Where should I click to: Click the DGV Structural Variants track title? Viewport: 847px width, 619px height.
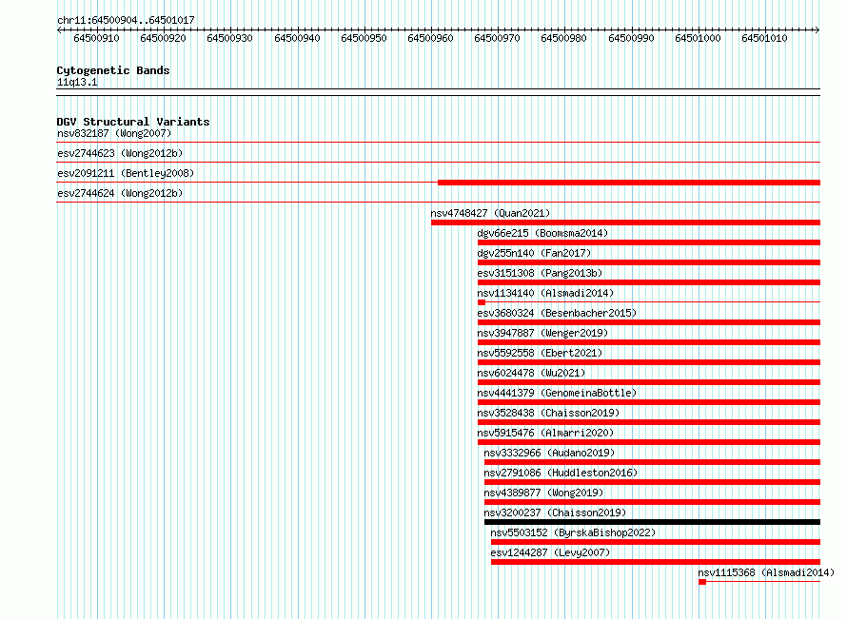[x=133, y=122]
